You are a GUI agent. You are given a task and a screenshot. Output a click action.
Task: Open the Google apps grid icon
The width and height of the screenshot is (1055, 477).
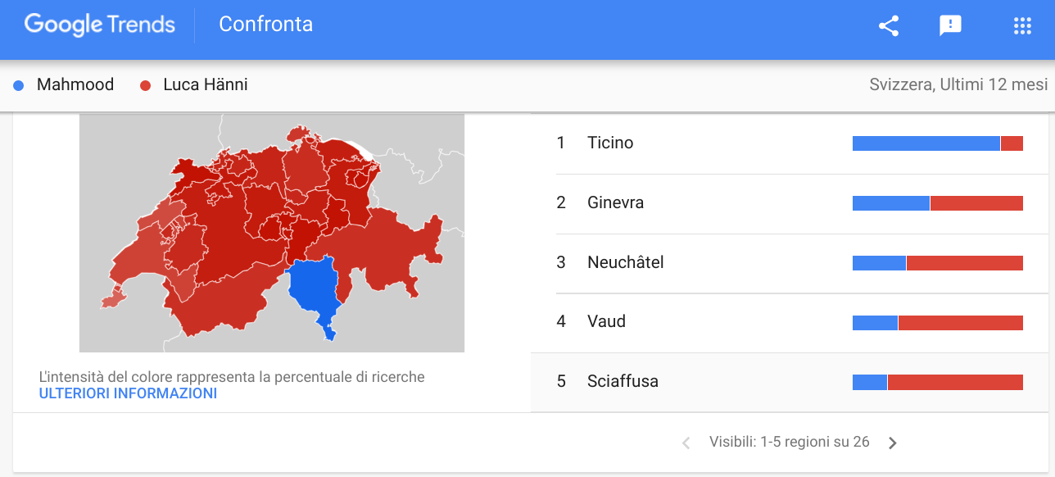tap(1022, 25)
